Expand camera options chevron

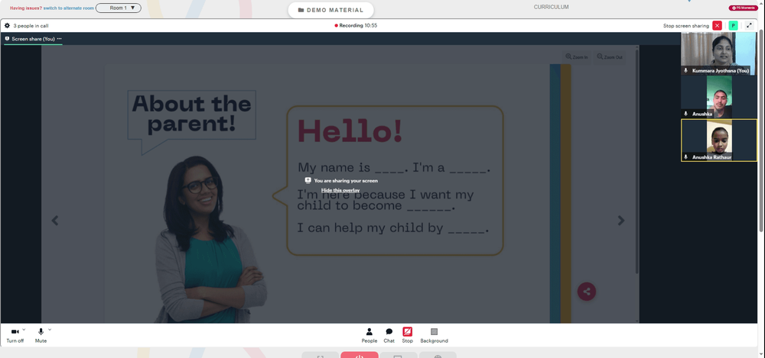coord(24,330)
